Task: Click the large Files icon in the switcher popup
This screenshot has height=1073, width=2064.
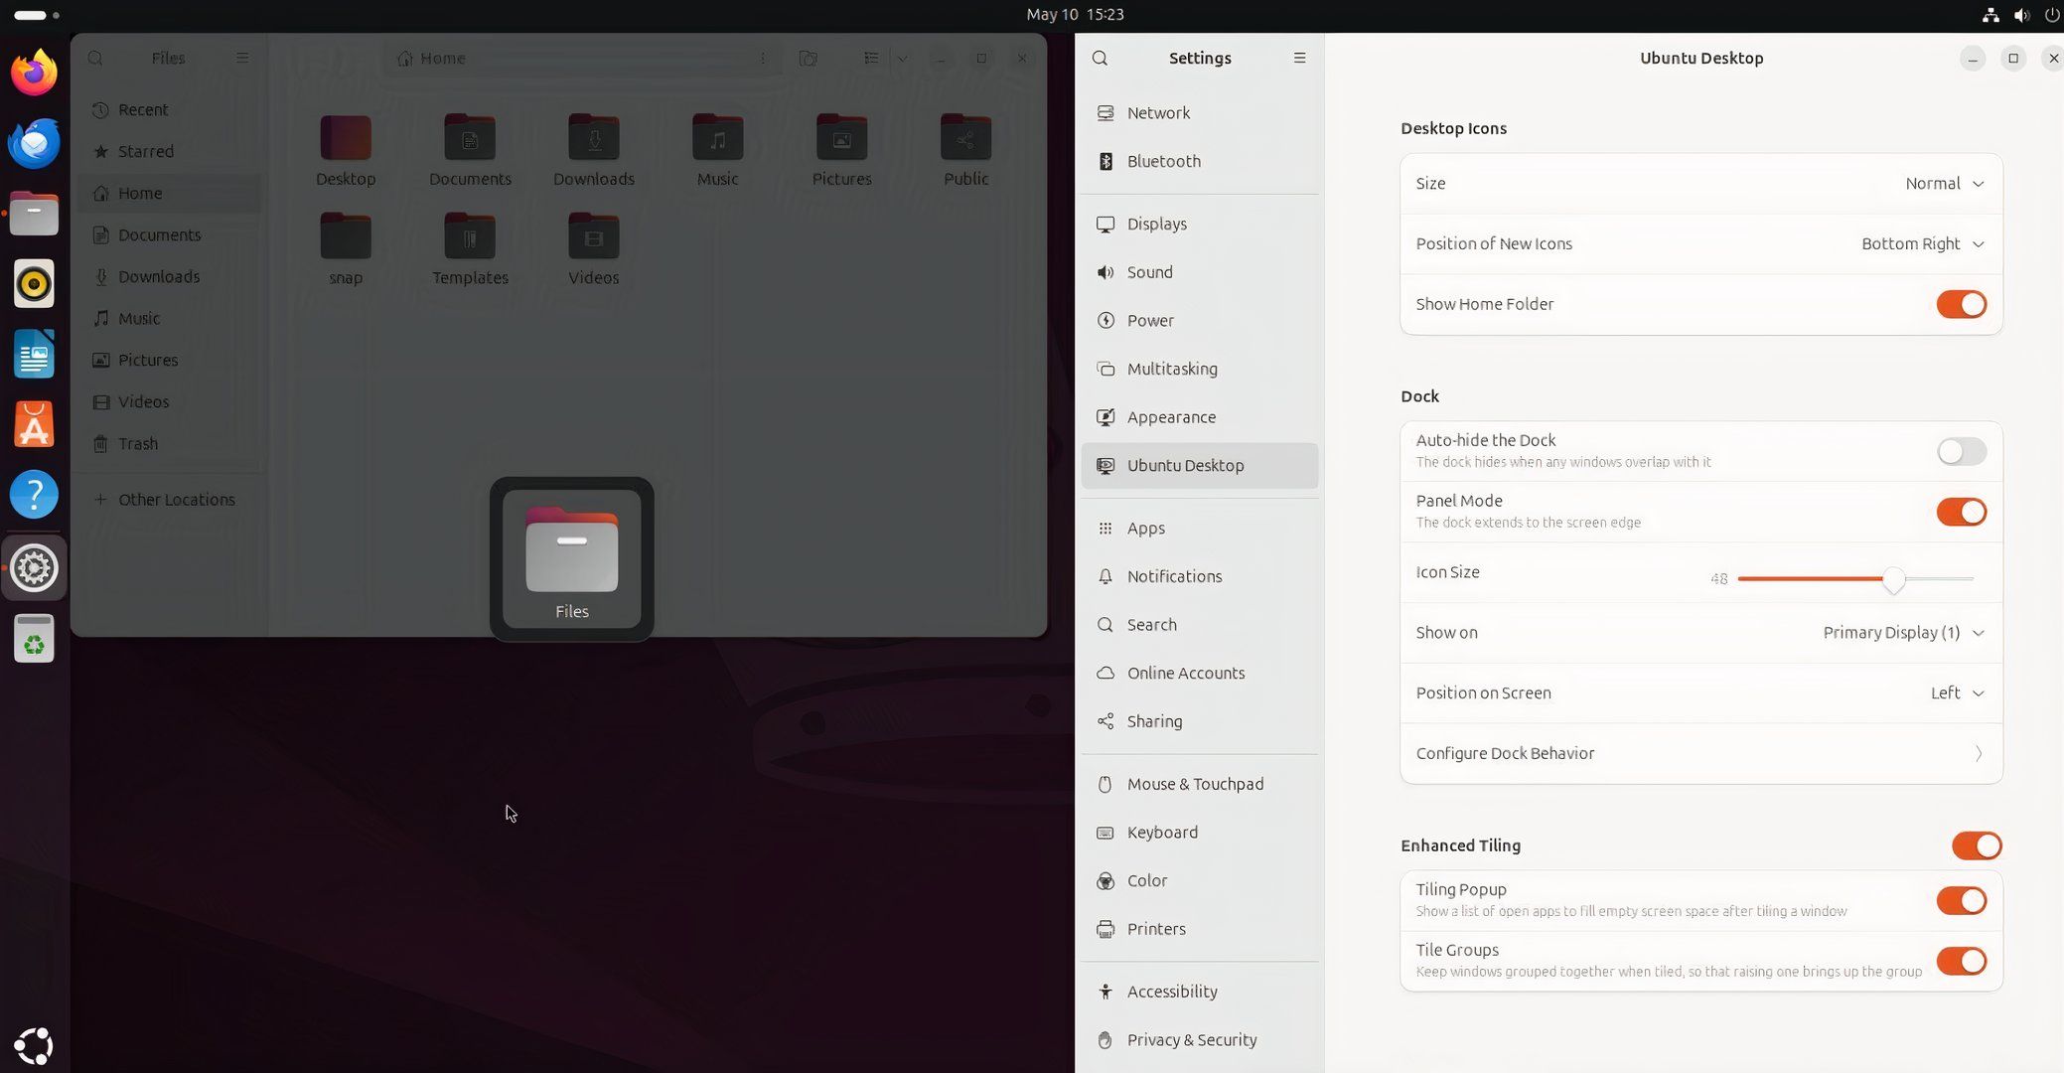Action: pyautogui.click(x=572, y=559)
